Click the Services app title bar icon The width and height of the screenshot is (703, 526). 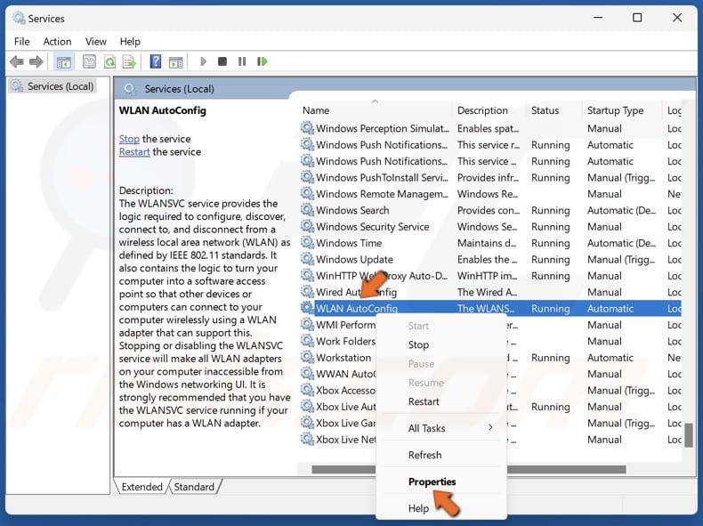tap(19, 18)
